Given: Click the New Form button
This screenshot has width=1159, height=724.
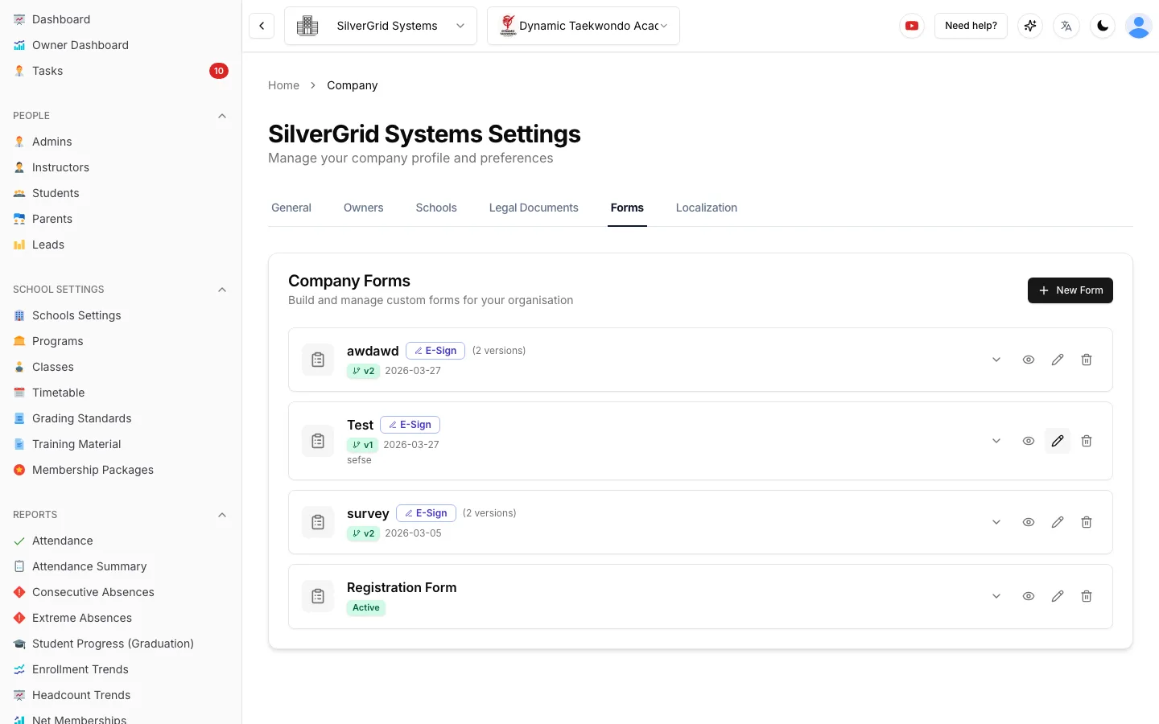Looking at the screenshot, I should click(1070, 290).
